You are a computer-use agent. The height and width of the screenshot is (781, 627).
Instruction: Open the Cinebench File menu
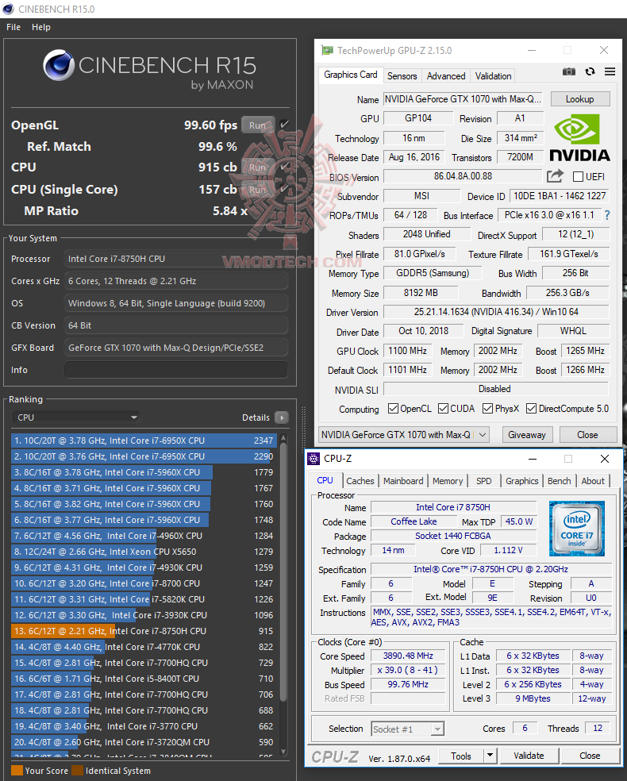click(x=13, y=27)
